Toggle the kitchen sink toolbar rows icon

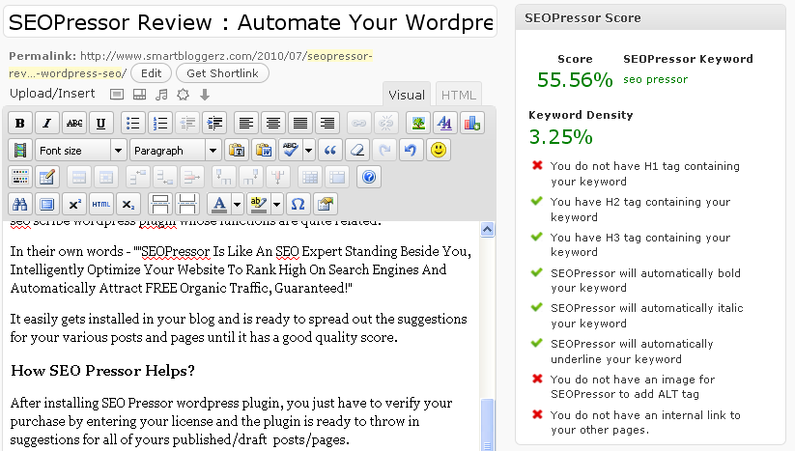(20, 177)
